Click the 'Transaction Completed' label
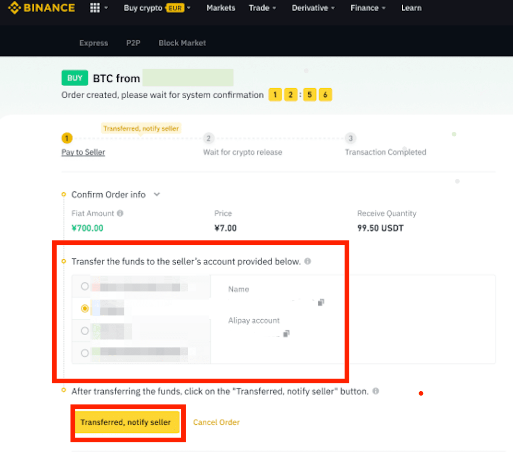This screenshot has height=459, width=513. pos(385,152)
